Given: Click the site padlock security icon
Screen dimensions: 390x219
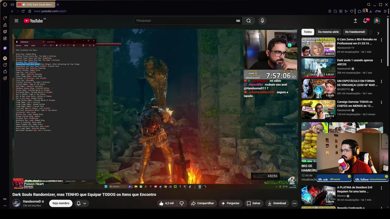Looking at the screenshot, I should 30,11.
